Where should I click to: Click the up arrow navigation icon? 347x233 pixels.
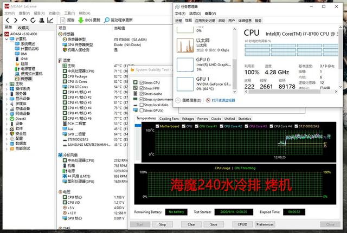pos(24,20)
